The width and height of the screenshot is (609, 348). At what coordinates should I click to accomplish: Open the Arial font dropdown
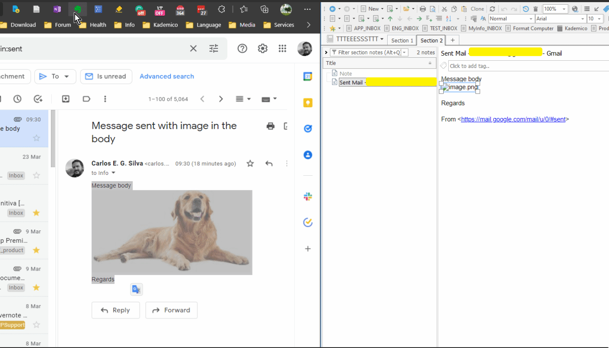coord(560,18)
